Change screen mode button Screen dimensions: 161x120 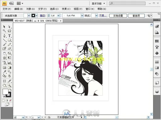[7, 104]
